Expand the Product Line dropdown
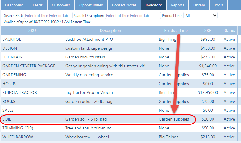 pyautogui.click(x=200, y=16)
